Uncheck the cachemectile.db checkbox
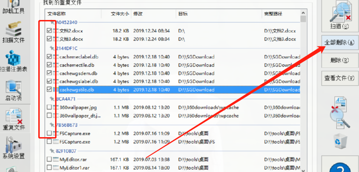 [x=49, y=65]
